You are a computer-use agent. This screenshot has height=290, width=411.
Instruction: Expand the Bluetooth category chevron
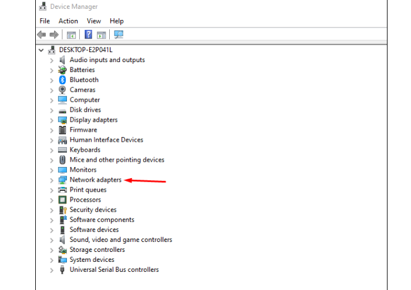point(52,80)
